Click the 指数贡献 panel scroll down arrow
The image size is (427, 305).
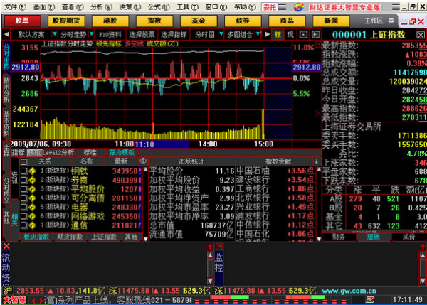[x=316, y=161]
